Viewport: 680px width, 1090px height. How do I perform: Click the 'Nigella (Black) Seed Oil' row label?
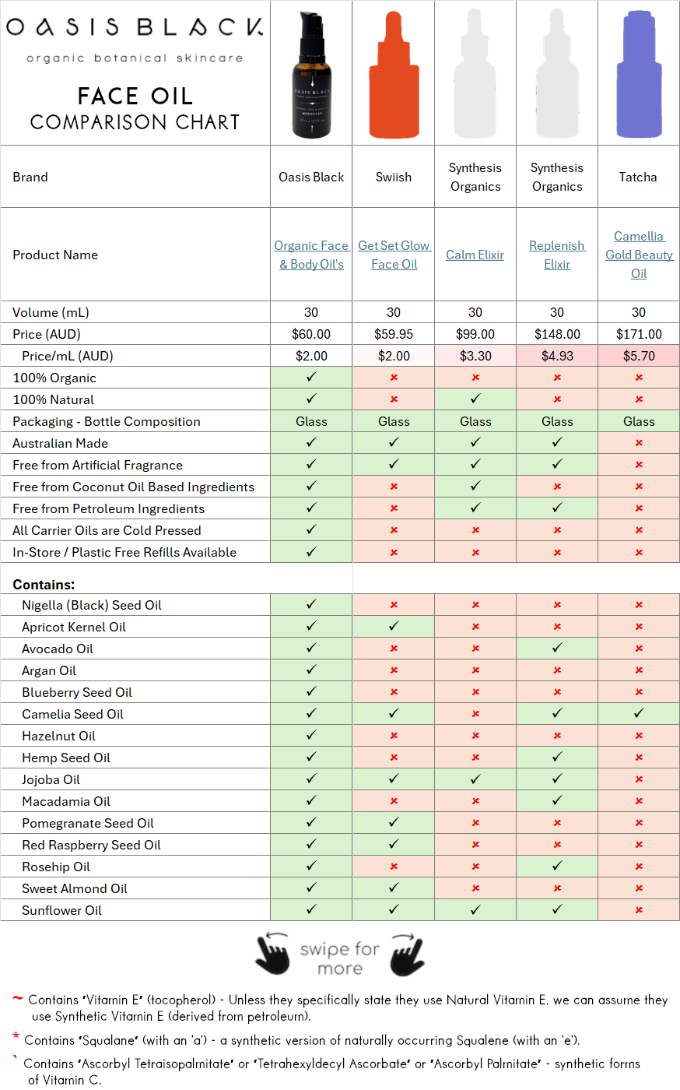click(92, 605)
